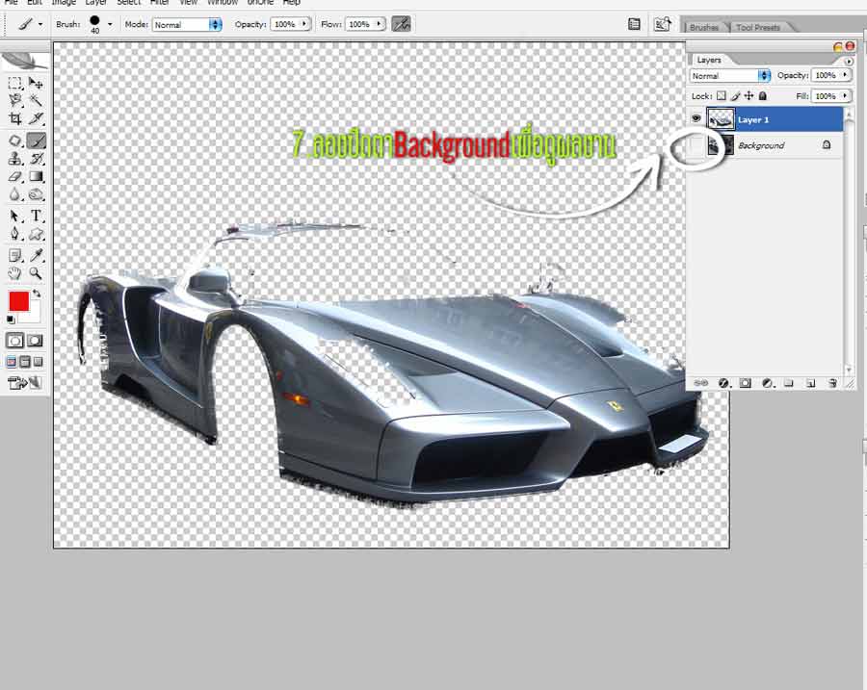Hide Layer 1 using its eye icon
Viewport: 867px width, 690px height.
click(696, 118)
